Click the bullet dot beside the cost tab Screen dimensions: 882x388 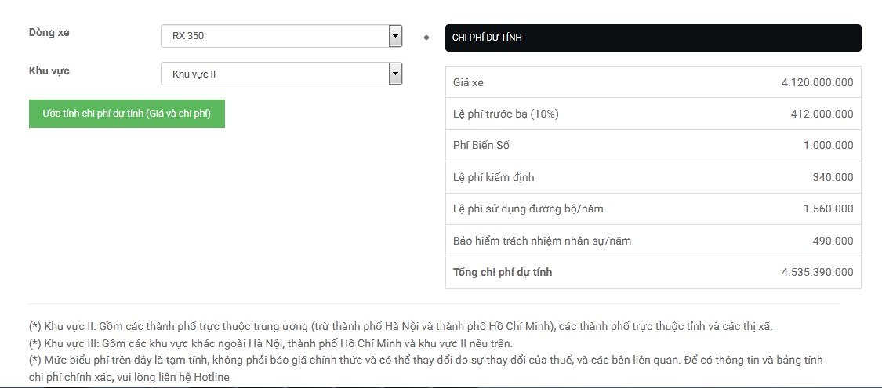426,38
